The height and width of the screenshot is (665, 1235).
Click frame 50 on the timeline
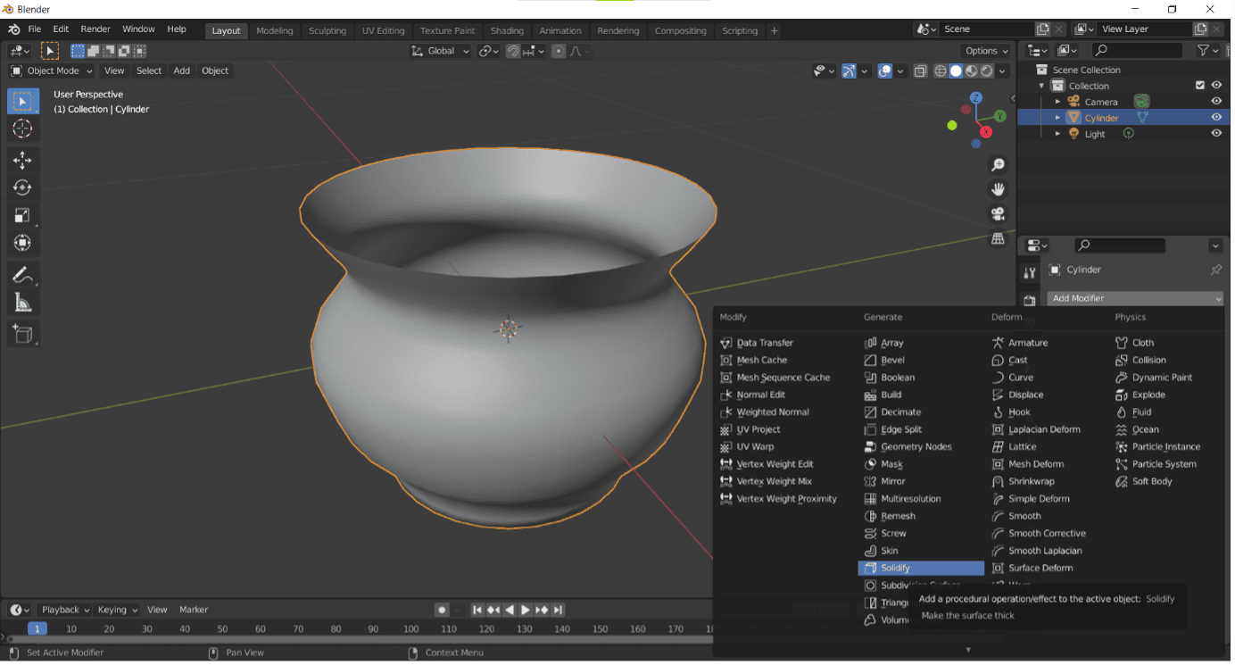pos(222,628)
